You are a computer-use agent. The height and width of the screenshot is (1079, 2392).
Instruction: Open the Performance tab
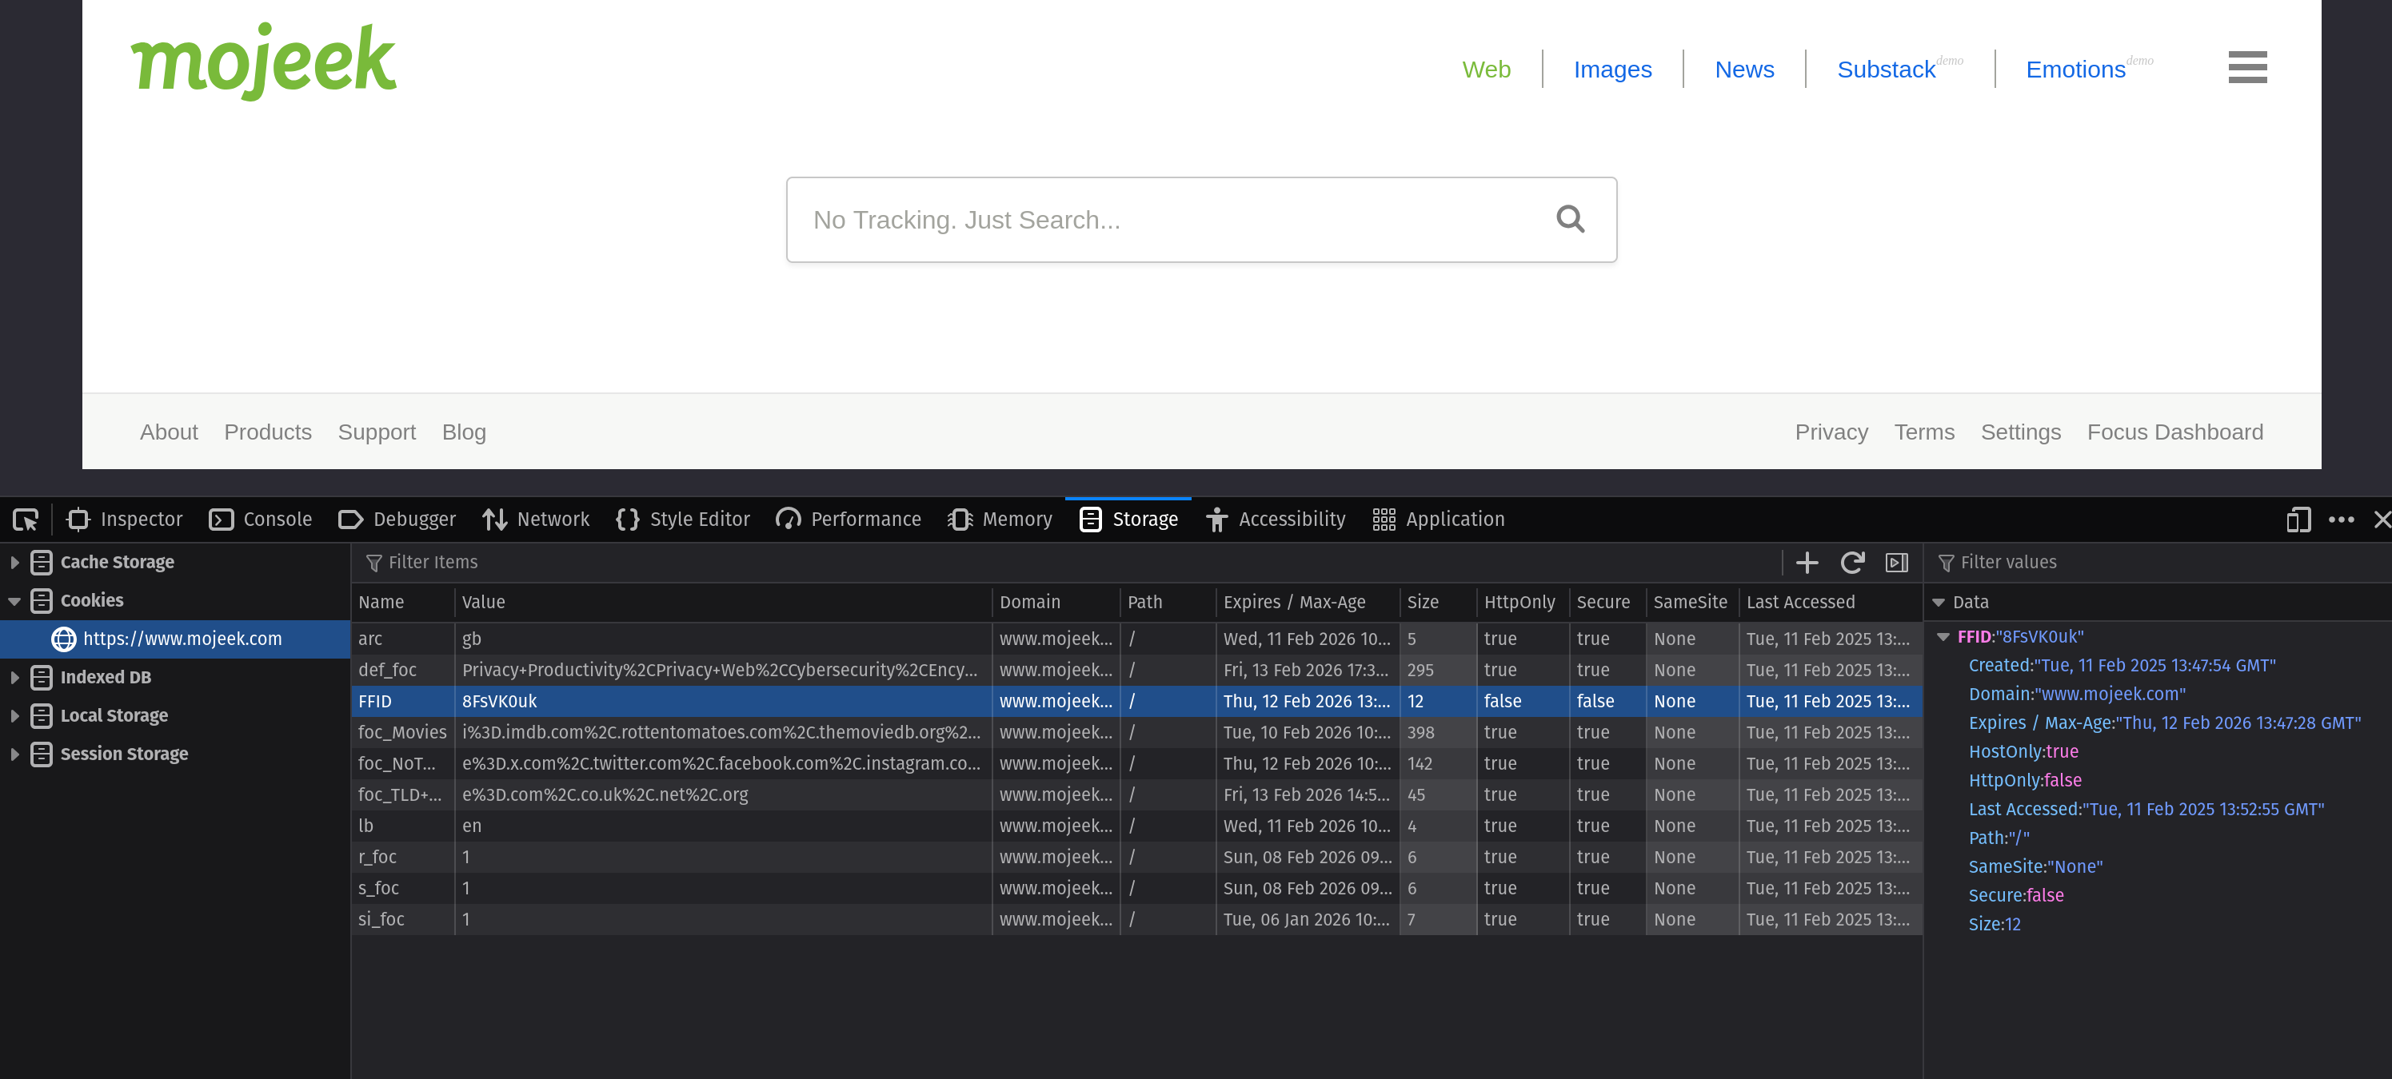pos(849,520)
